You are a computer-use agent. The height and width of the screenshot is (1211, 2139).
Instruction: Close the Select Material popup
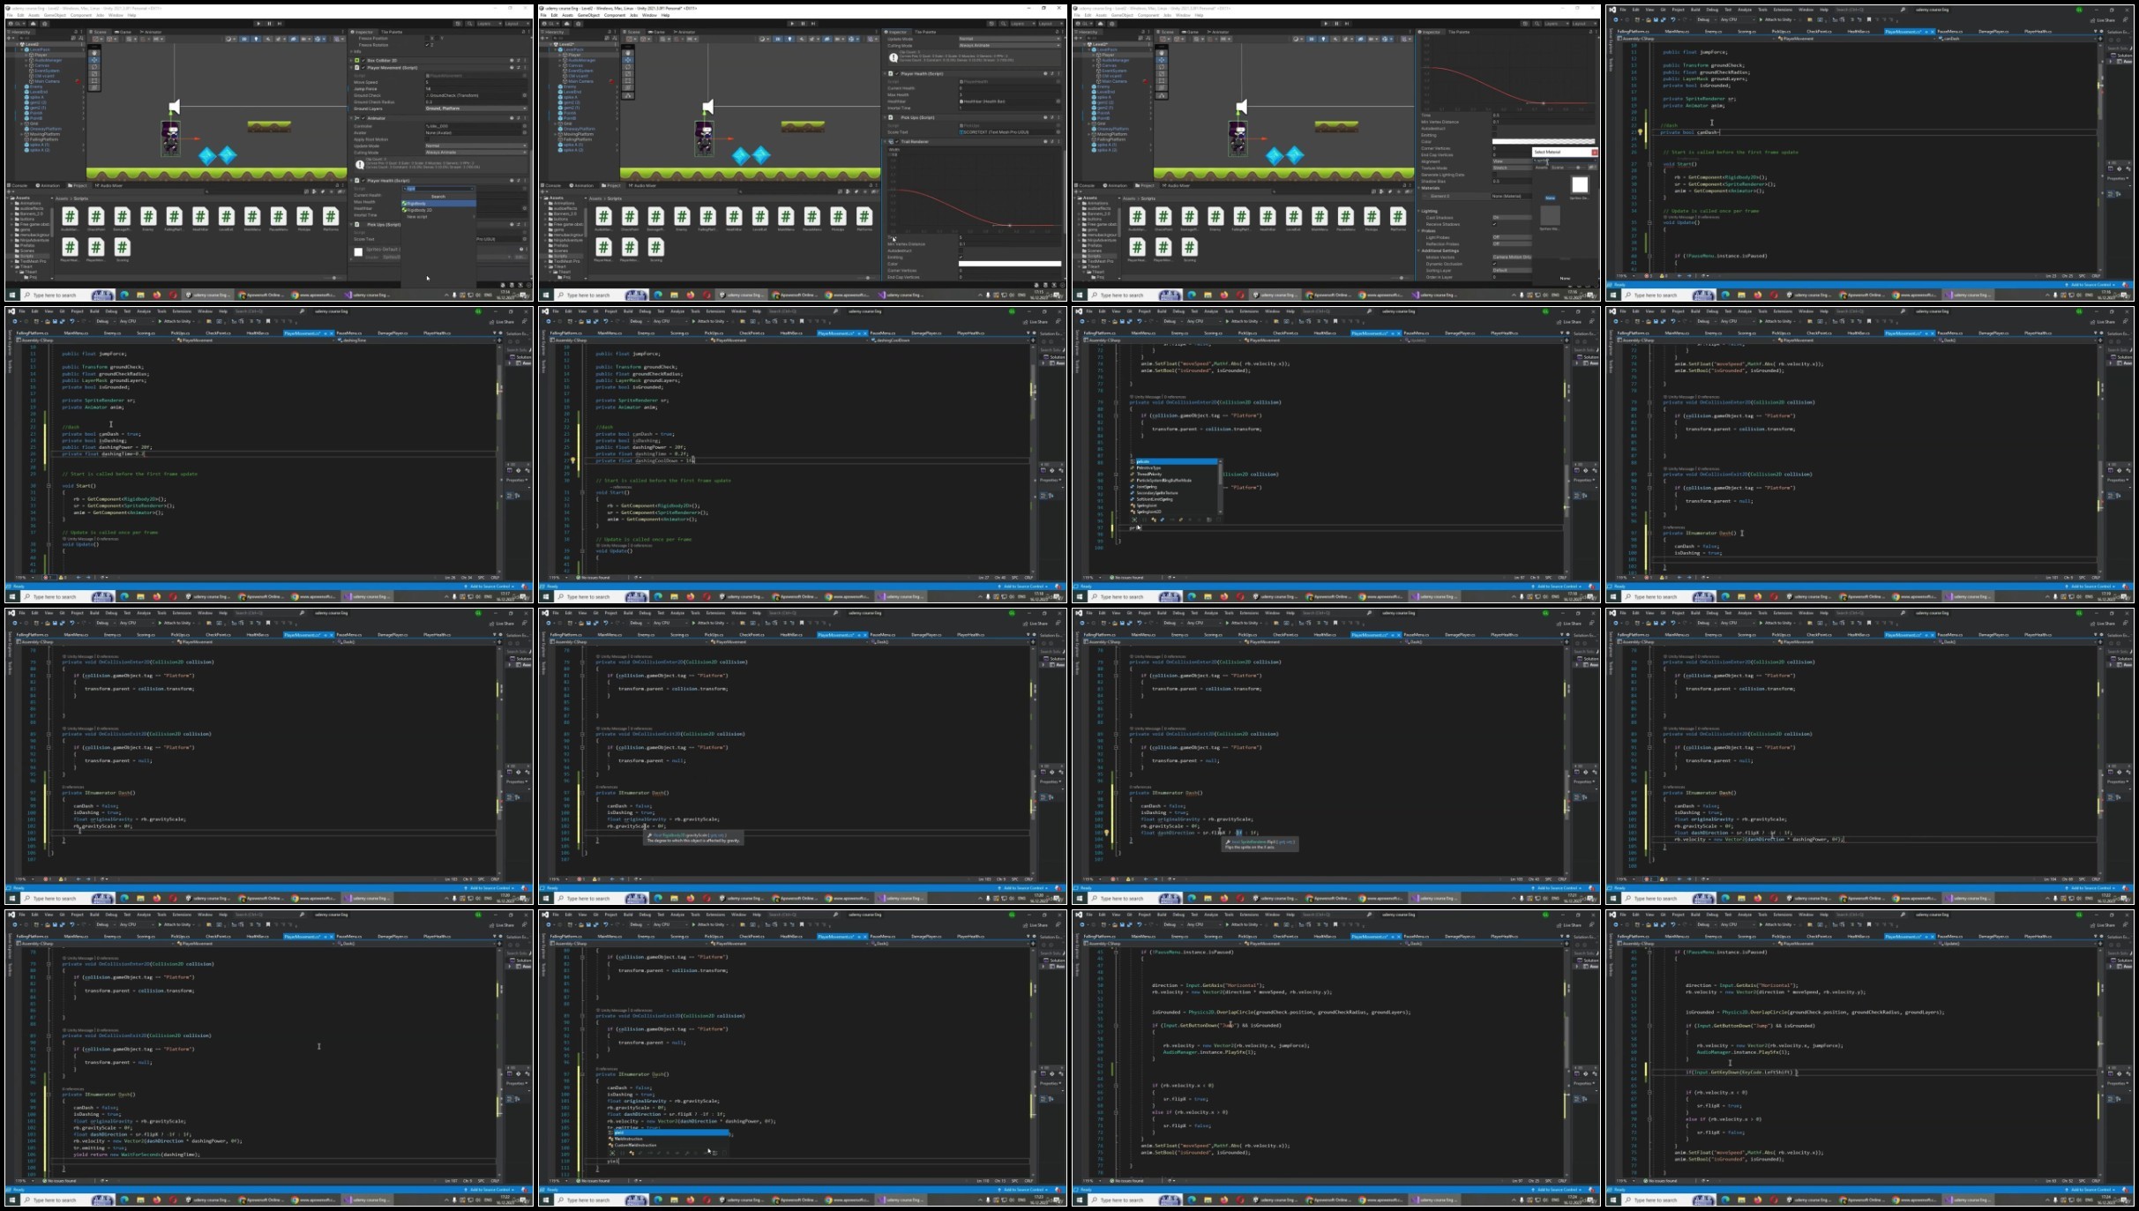[1595, 152]
